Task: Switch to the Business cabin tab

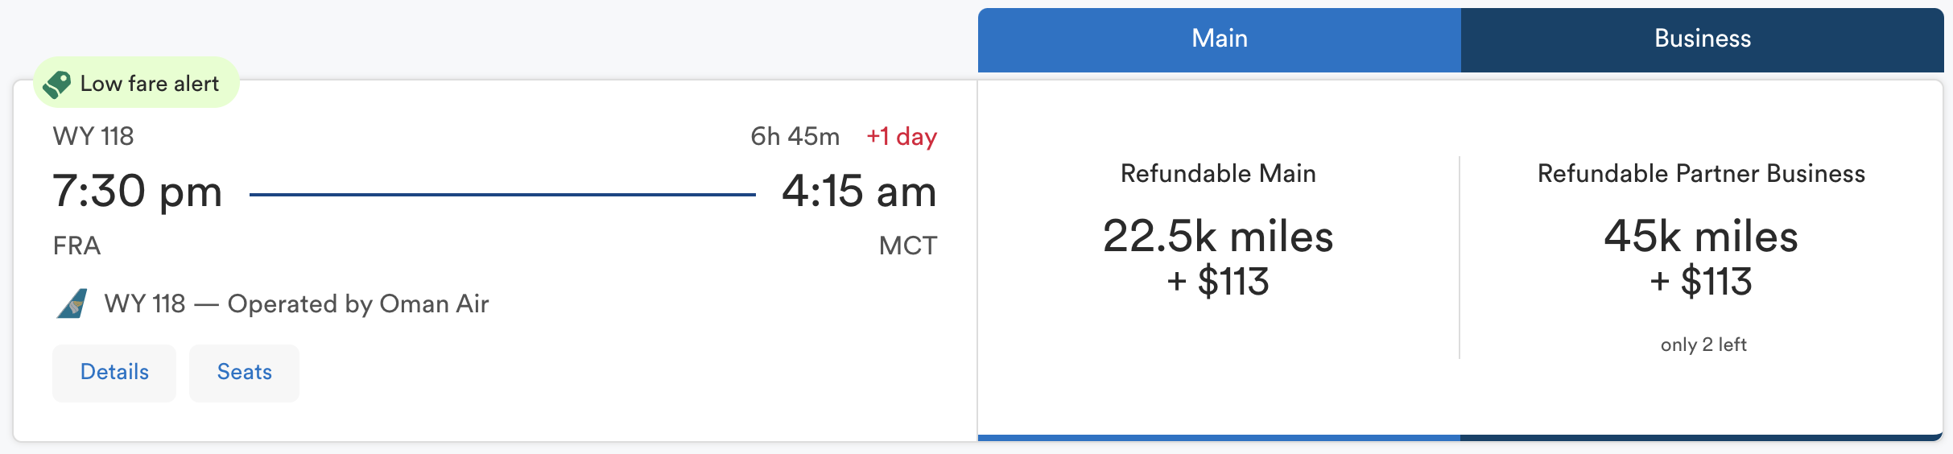Action: pos(1703,39)
